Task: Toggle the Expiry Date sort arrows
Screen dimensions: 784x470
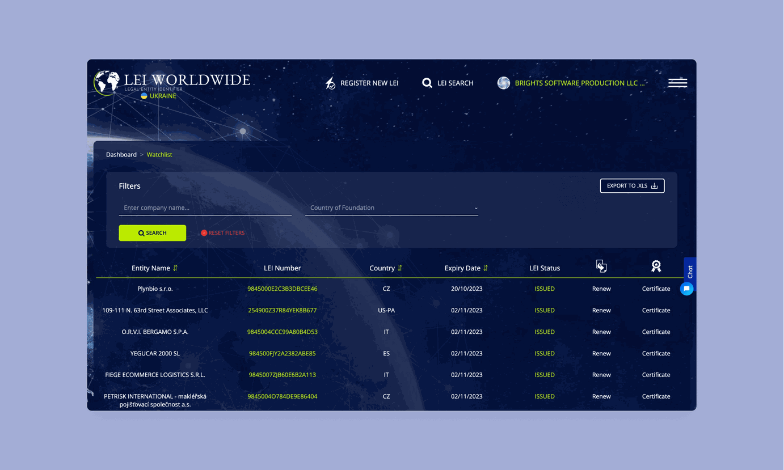Action: pyautogui.click(x=486, y=268)
